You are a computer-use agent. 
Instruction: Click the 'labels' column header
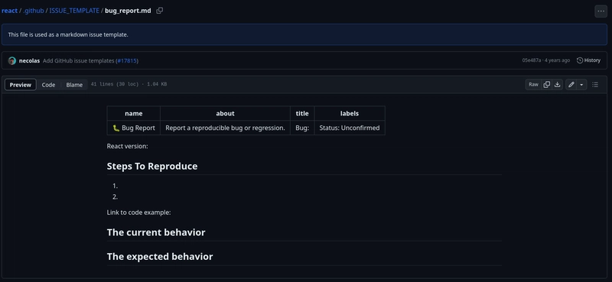[x=350, y=114]
